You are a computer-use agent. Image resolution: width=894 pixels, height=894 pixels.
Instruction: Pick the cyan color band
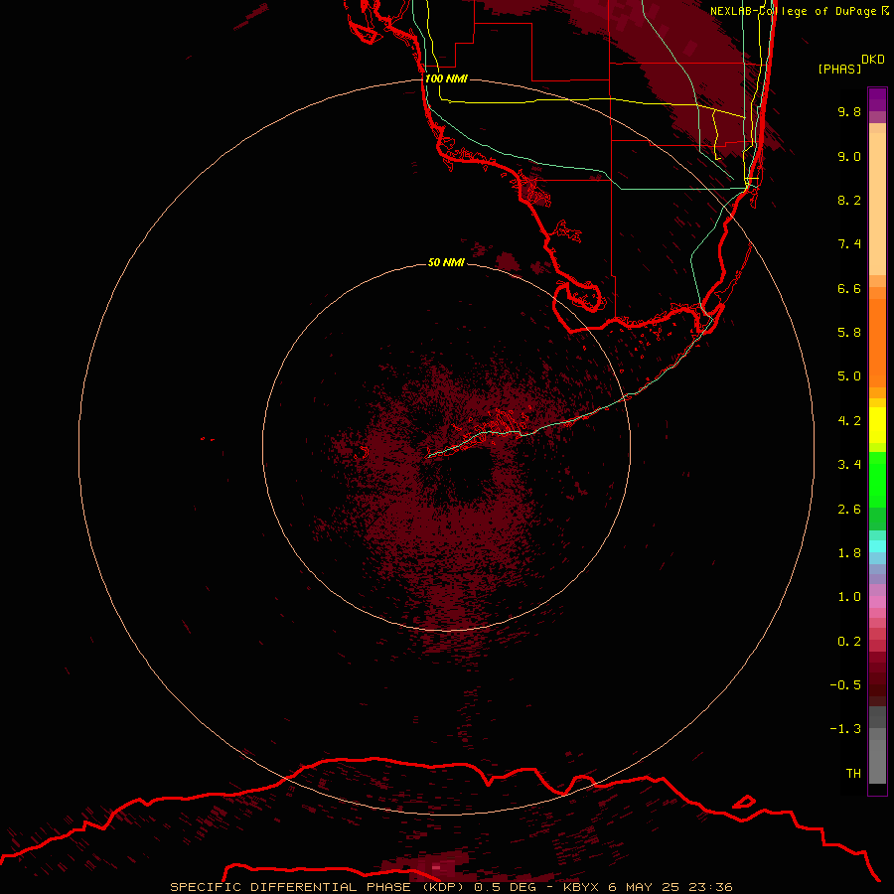point(877,546)
